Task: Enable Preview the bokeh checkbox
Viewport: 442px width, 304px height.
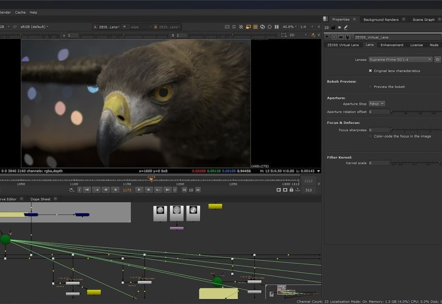Action: (370, 87)
